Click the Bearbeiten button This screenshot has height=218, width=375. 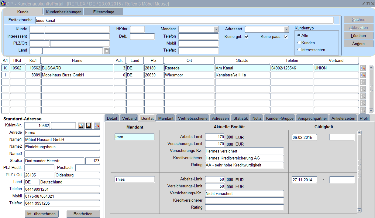pyautogui.click(x=83, y=214)
